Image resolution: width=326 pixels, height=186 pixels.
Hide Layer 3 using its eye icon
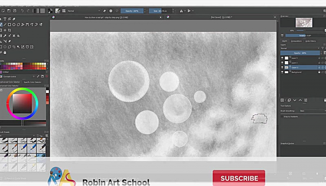(282, 58)
